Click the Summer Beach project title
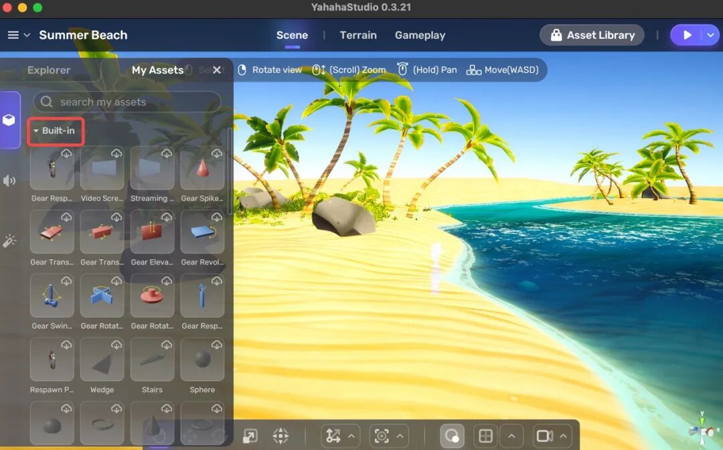The image size is (723, 450). pyautogui.click(x=83, y=35)
